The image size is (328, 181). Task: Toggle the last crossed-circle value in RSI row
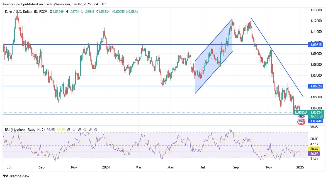click(x=96, y=129)
